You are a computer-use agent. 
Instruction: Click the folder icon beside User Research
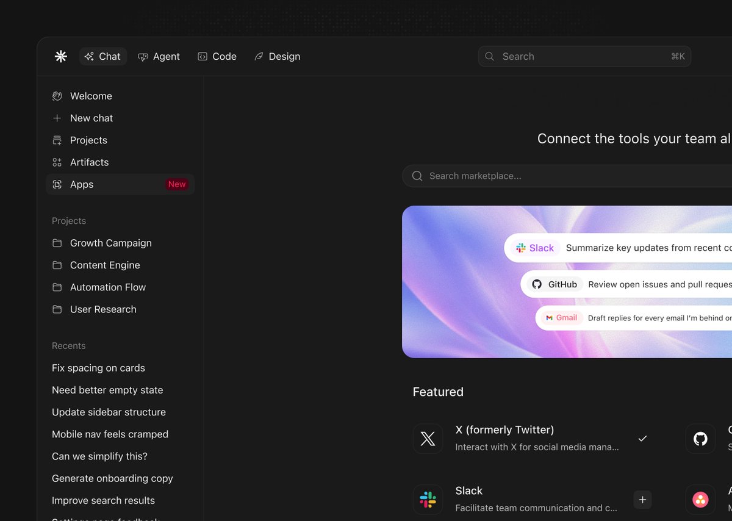coord(57,309)
